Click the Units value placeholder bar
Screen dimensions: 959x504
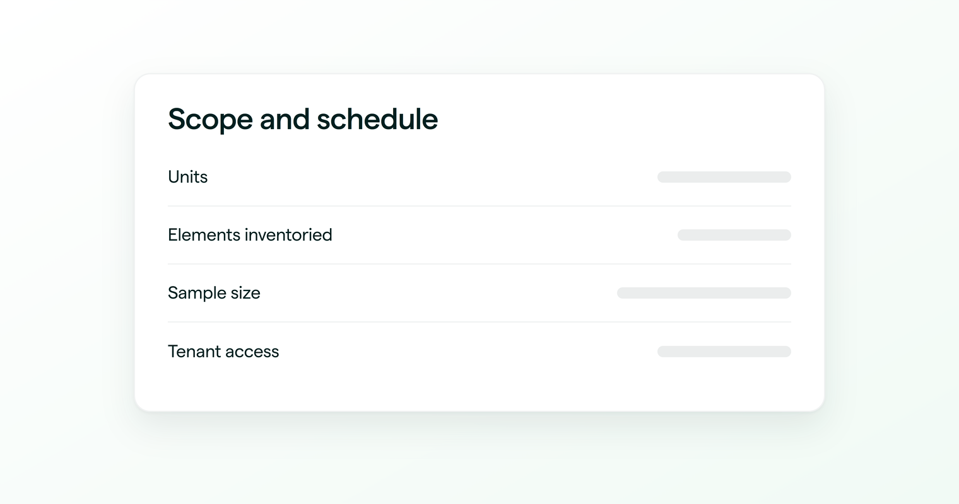pyautogui.click(x=724, y=177)
